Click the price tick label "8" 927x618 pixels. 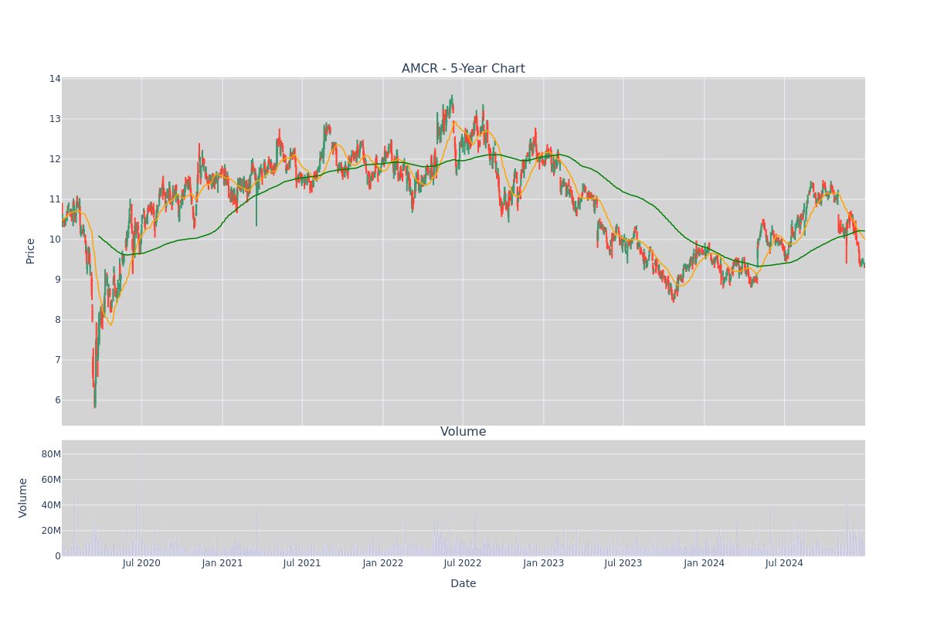[58, 320]
